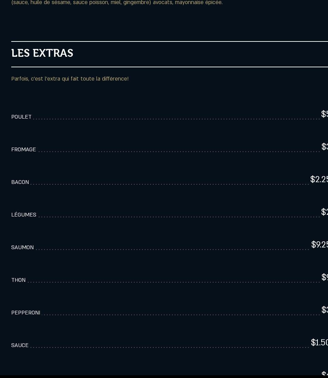Click the tagline "Parfois, c'est l'extra" text

(x=70, y=79)
